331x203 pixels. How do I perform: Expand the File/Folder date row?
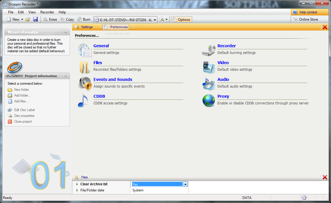pos(77,190)
